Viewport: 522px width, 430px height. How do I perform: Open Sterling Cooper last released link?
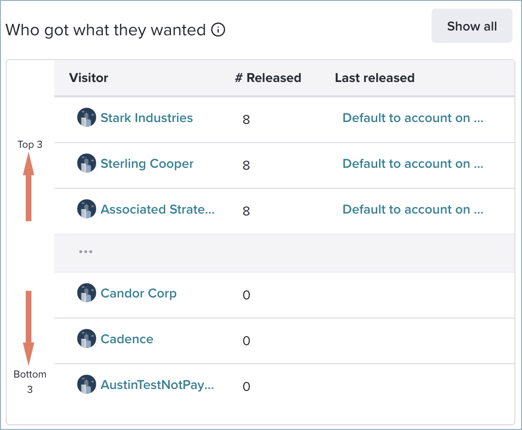click(413, 164)
